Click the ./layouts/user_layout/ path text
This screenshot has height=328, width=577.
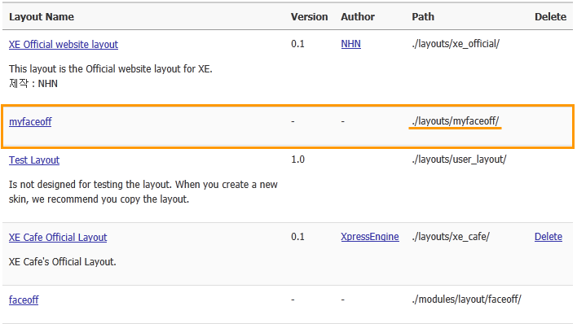coord(459,160)
